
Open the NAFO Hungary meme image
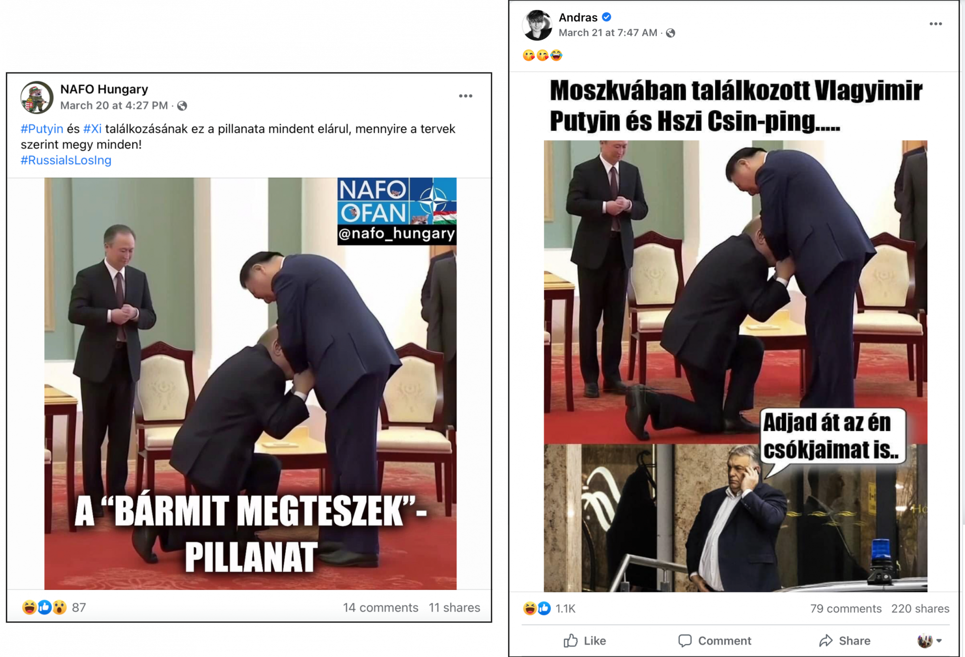[250, 383]
